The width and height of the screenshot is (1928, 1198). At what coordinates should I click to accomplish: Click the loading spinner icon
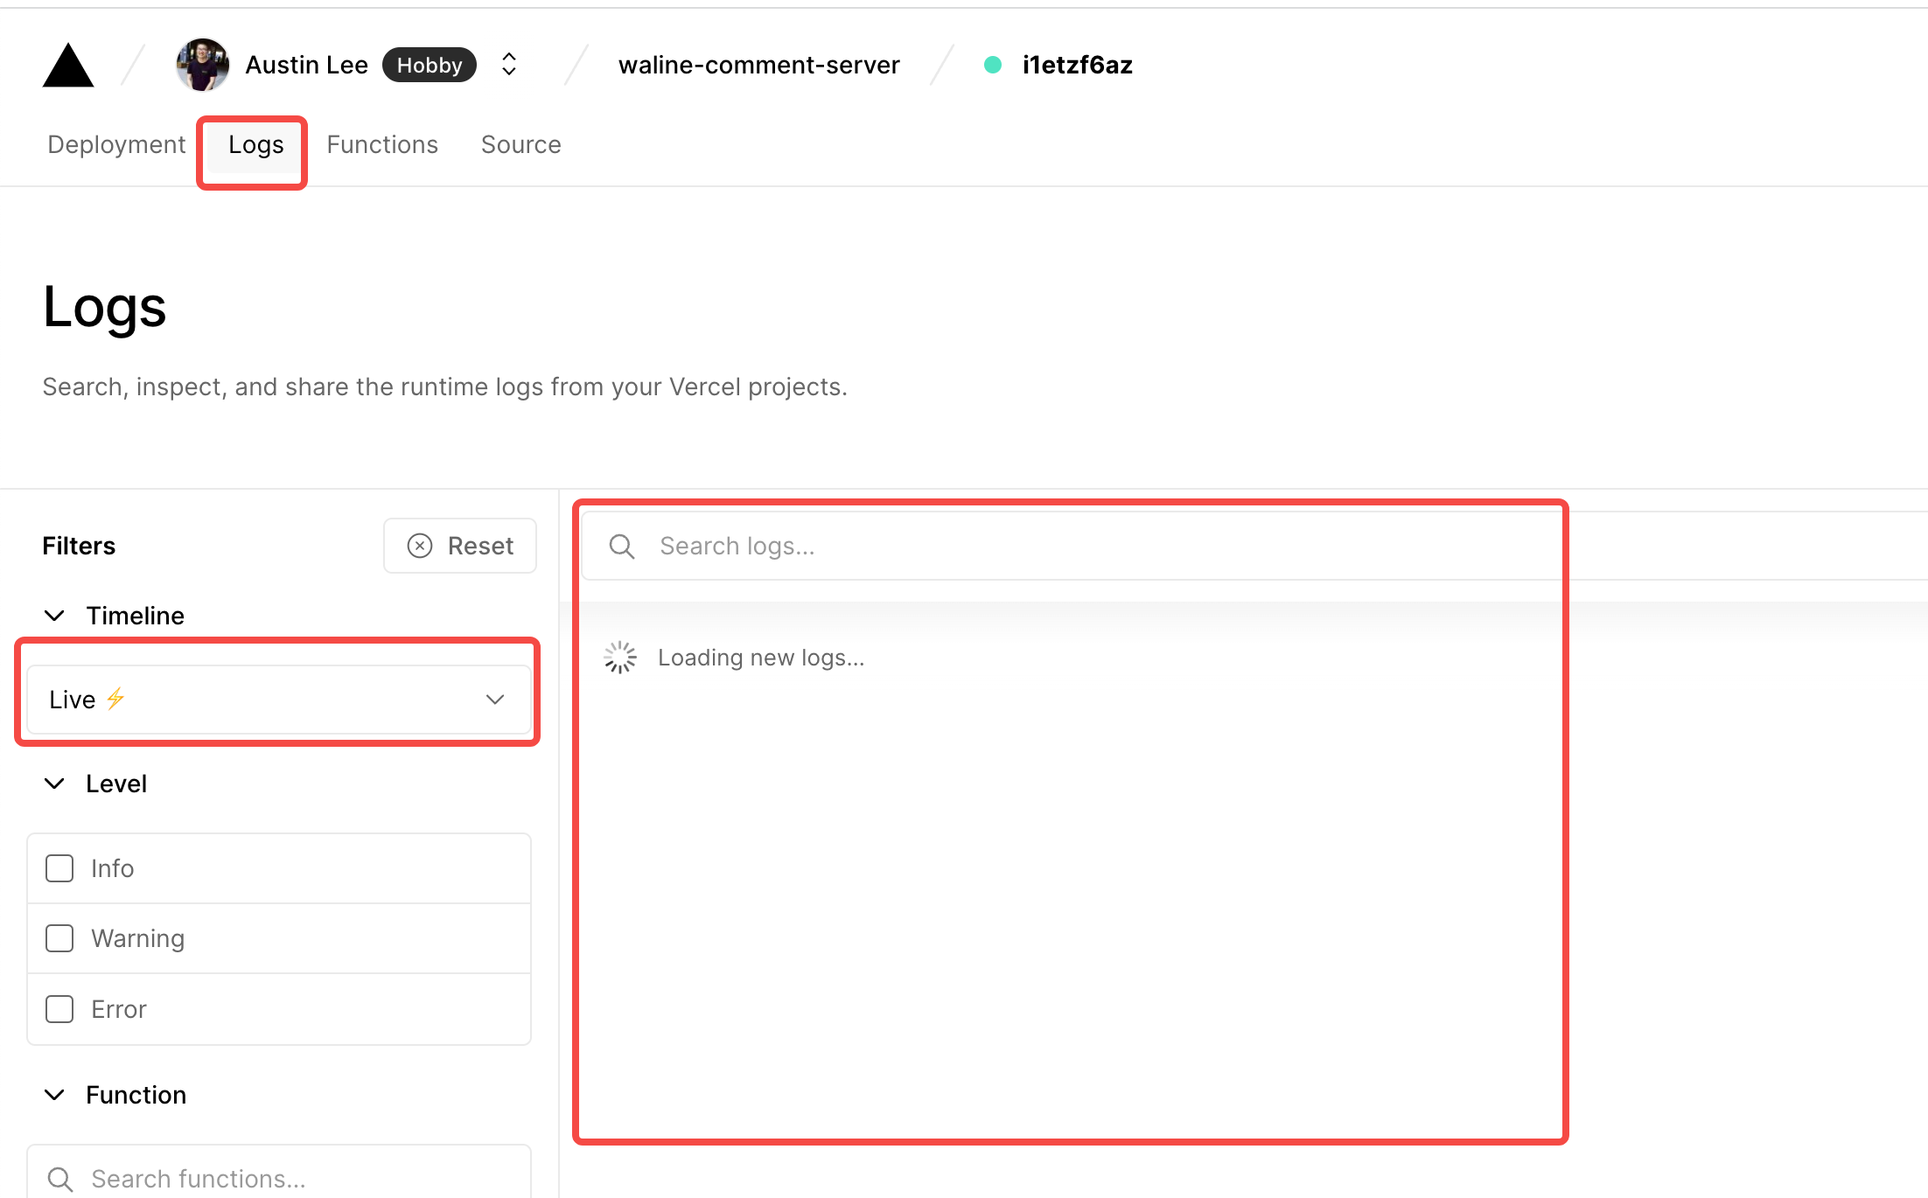[619, 656]
